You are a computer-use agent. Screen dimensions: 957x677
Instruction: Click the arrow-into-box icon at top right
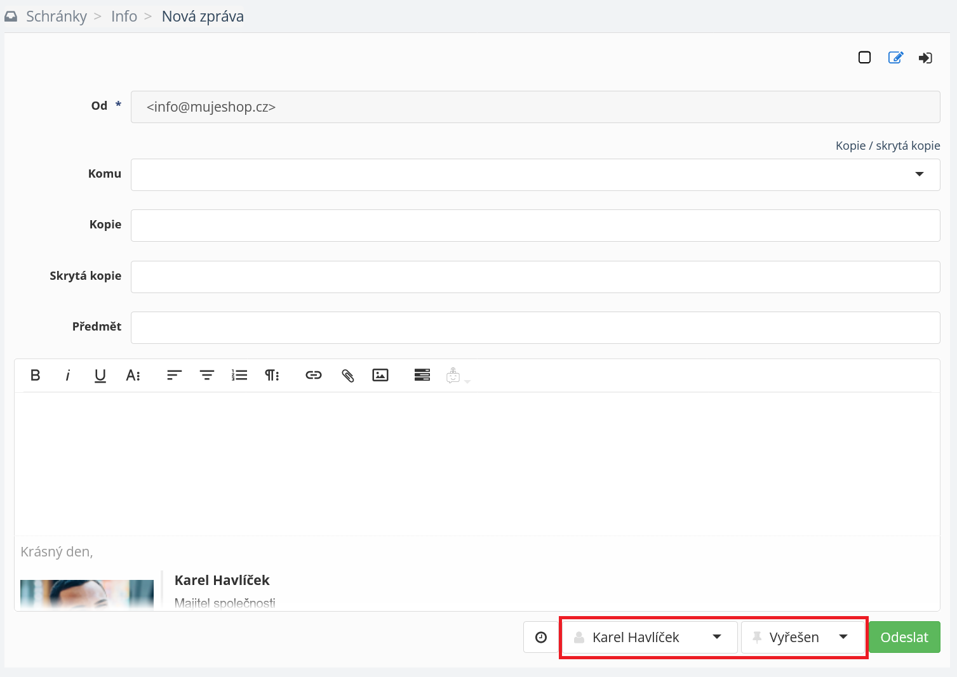(925, 58)
